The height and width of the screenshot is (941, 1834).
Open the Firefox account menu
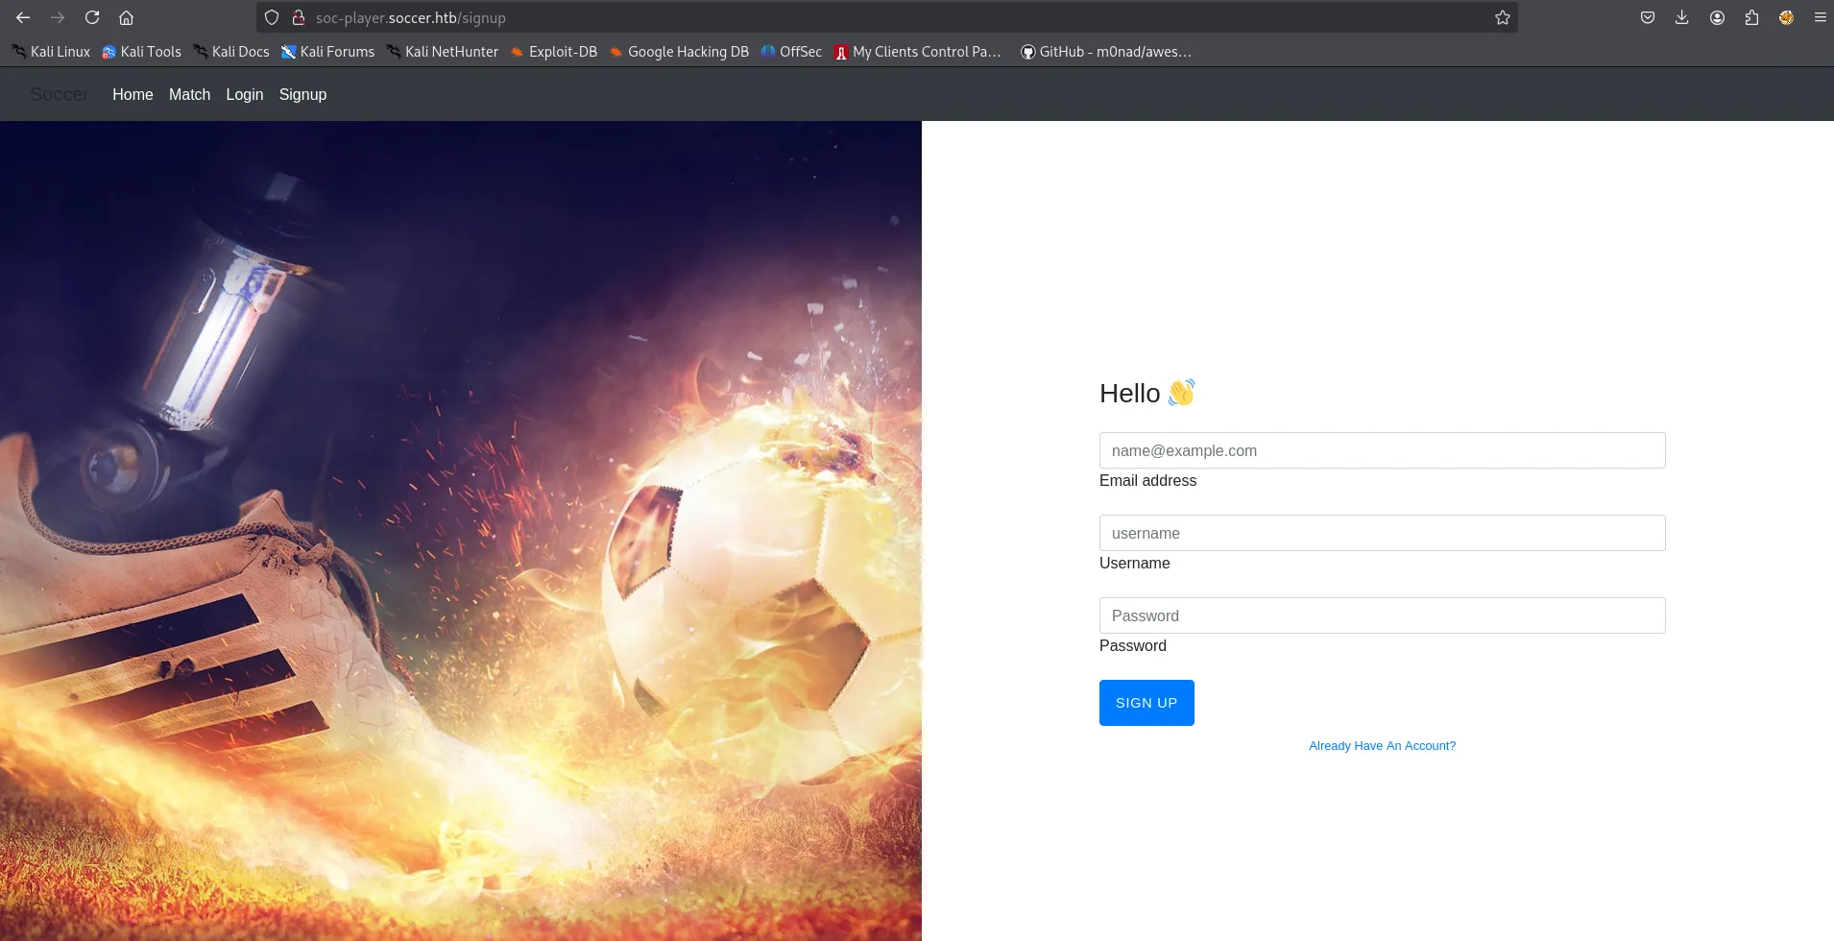[1717, 17]
